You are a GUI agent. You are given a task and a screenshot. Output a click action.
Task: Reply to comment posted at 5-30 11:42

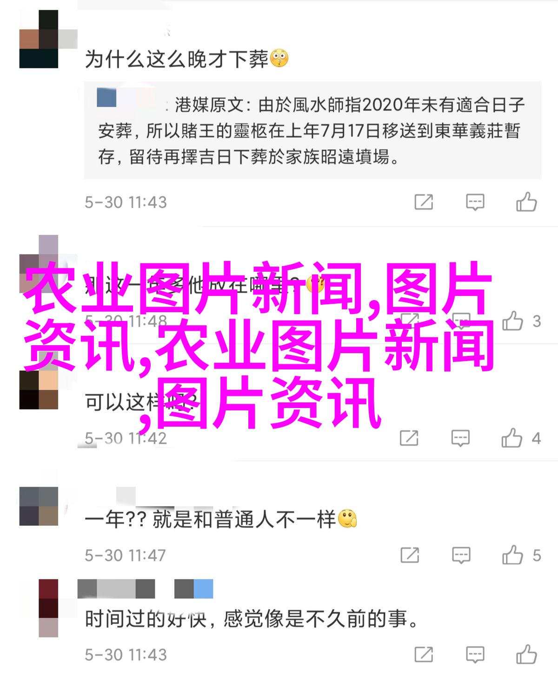click(460, 438)
